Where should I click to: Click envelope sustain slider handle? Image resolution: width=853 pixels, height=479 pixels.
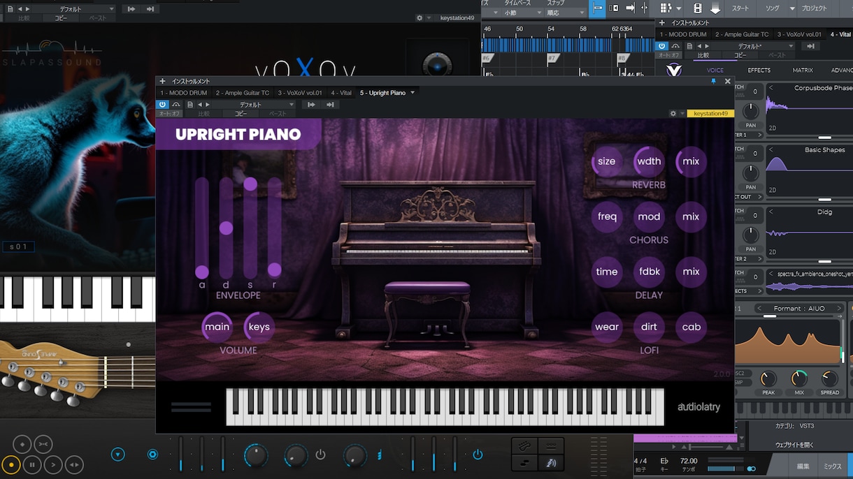[250, 184]
